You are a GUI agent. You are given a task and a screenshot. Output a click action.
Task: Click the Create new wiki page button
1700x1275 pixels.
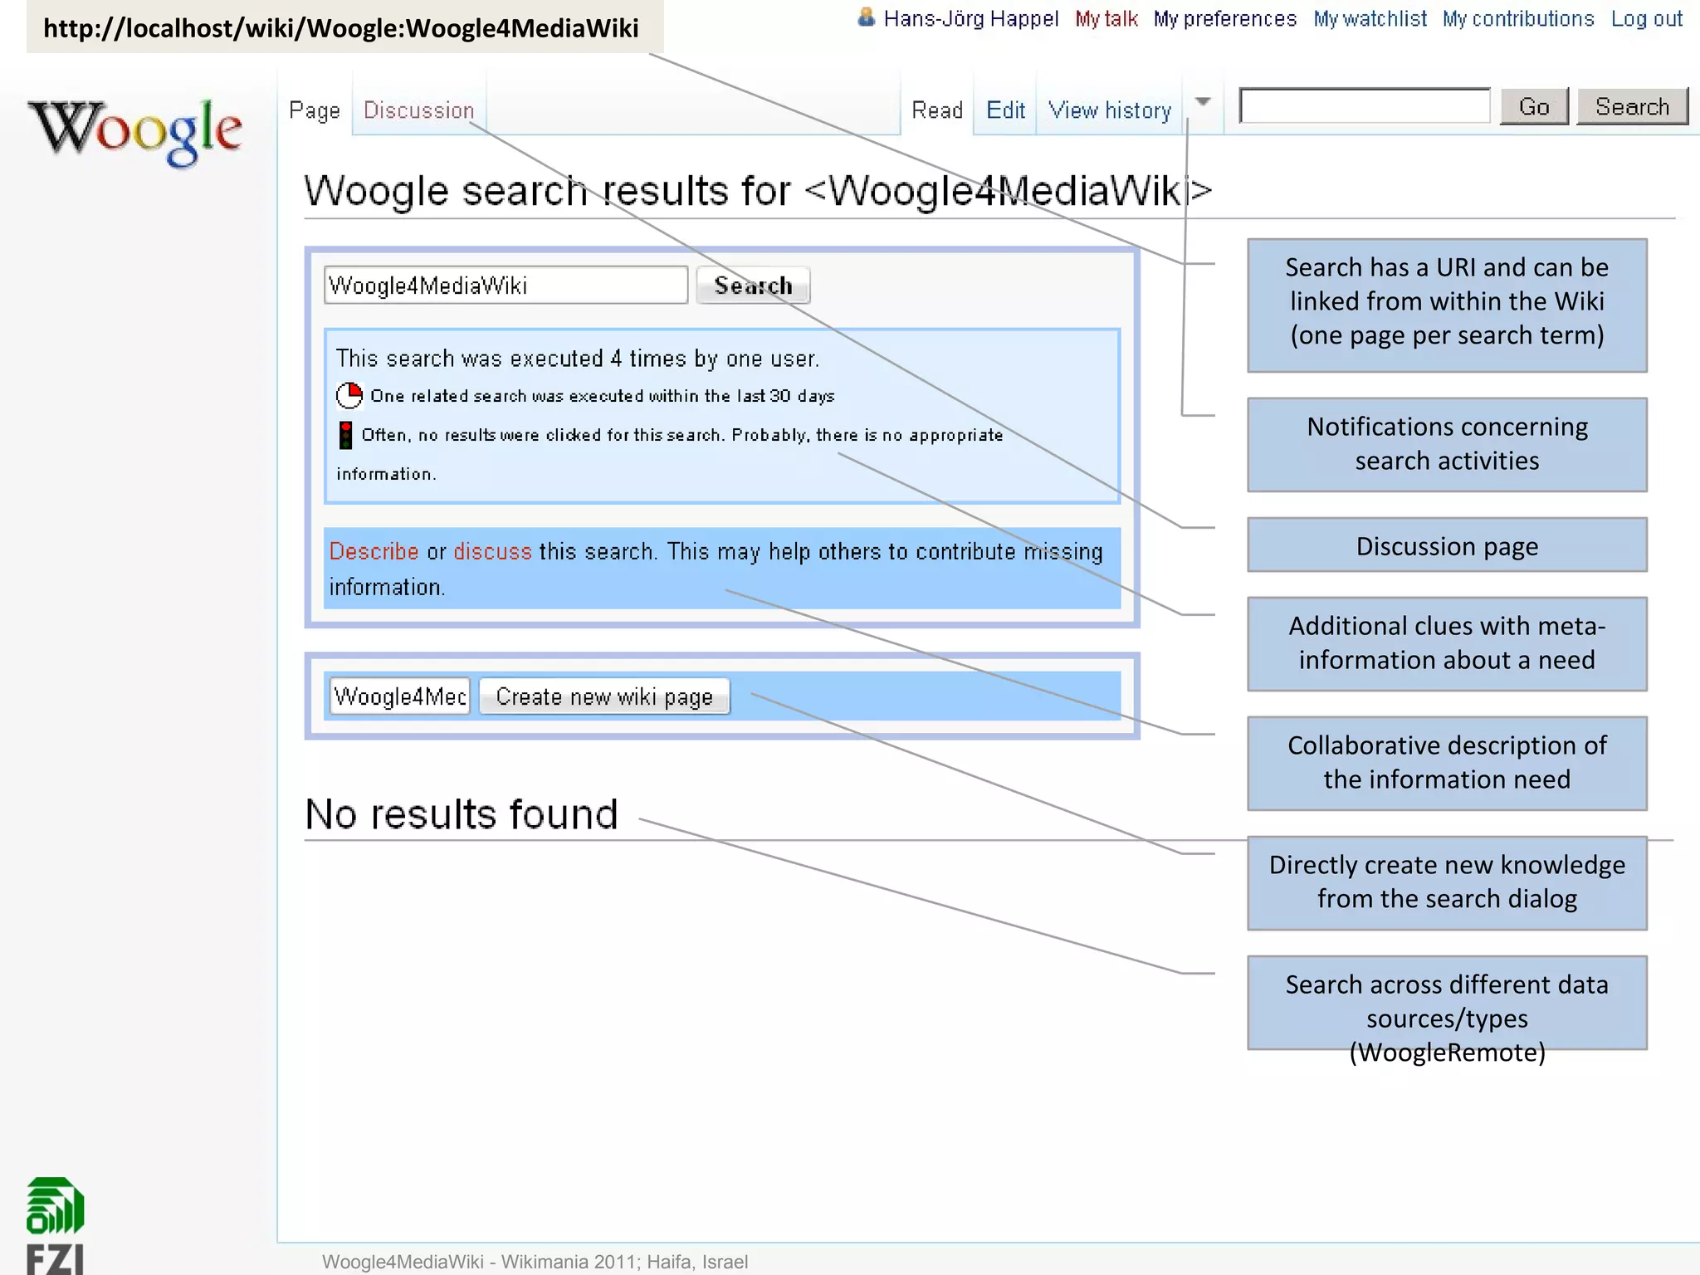[604, 696]
